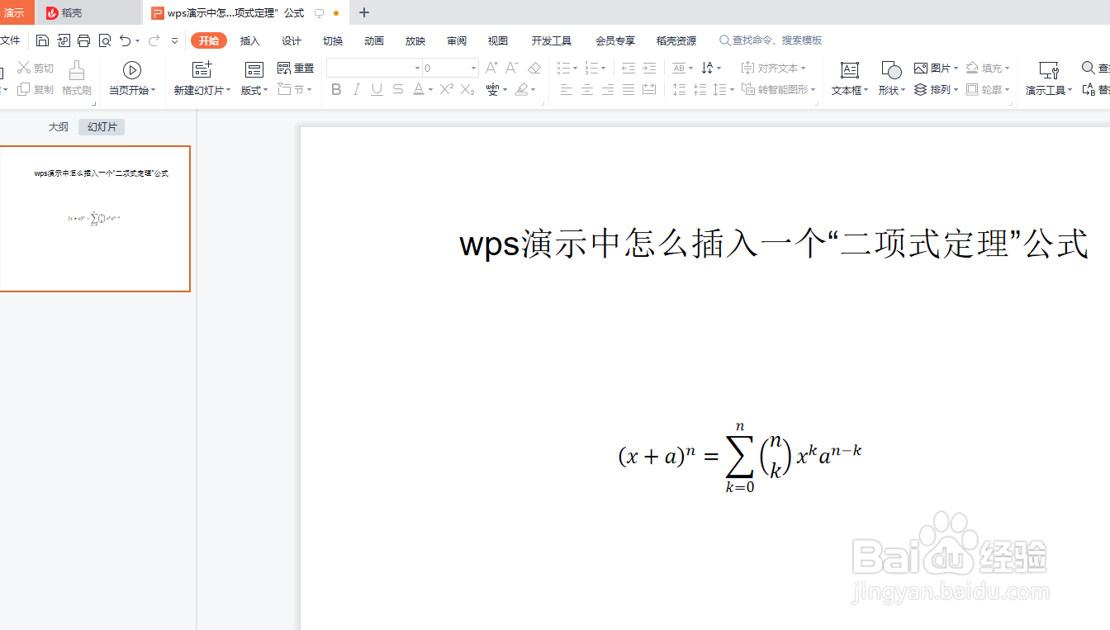Expand the numbering list dropdown
Image resolution: width=1110 pixels, height=630 pixels.
pyautogui.click(x=604, y=68)
